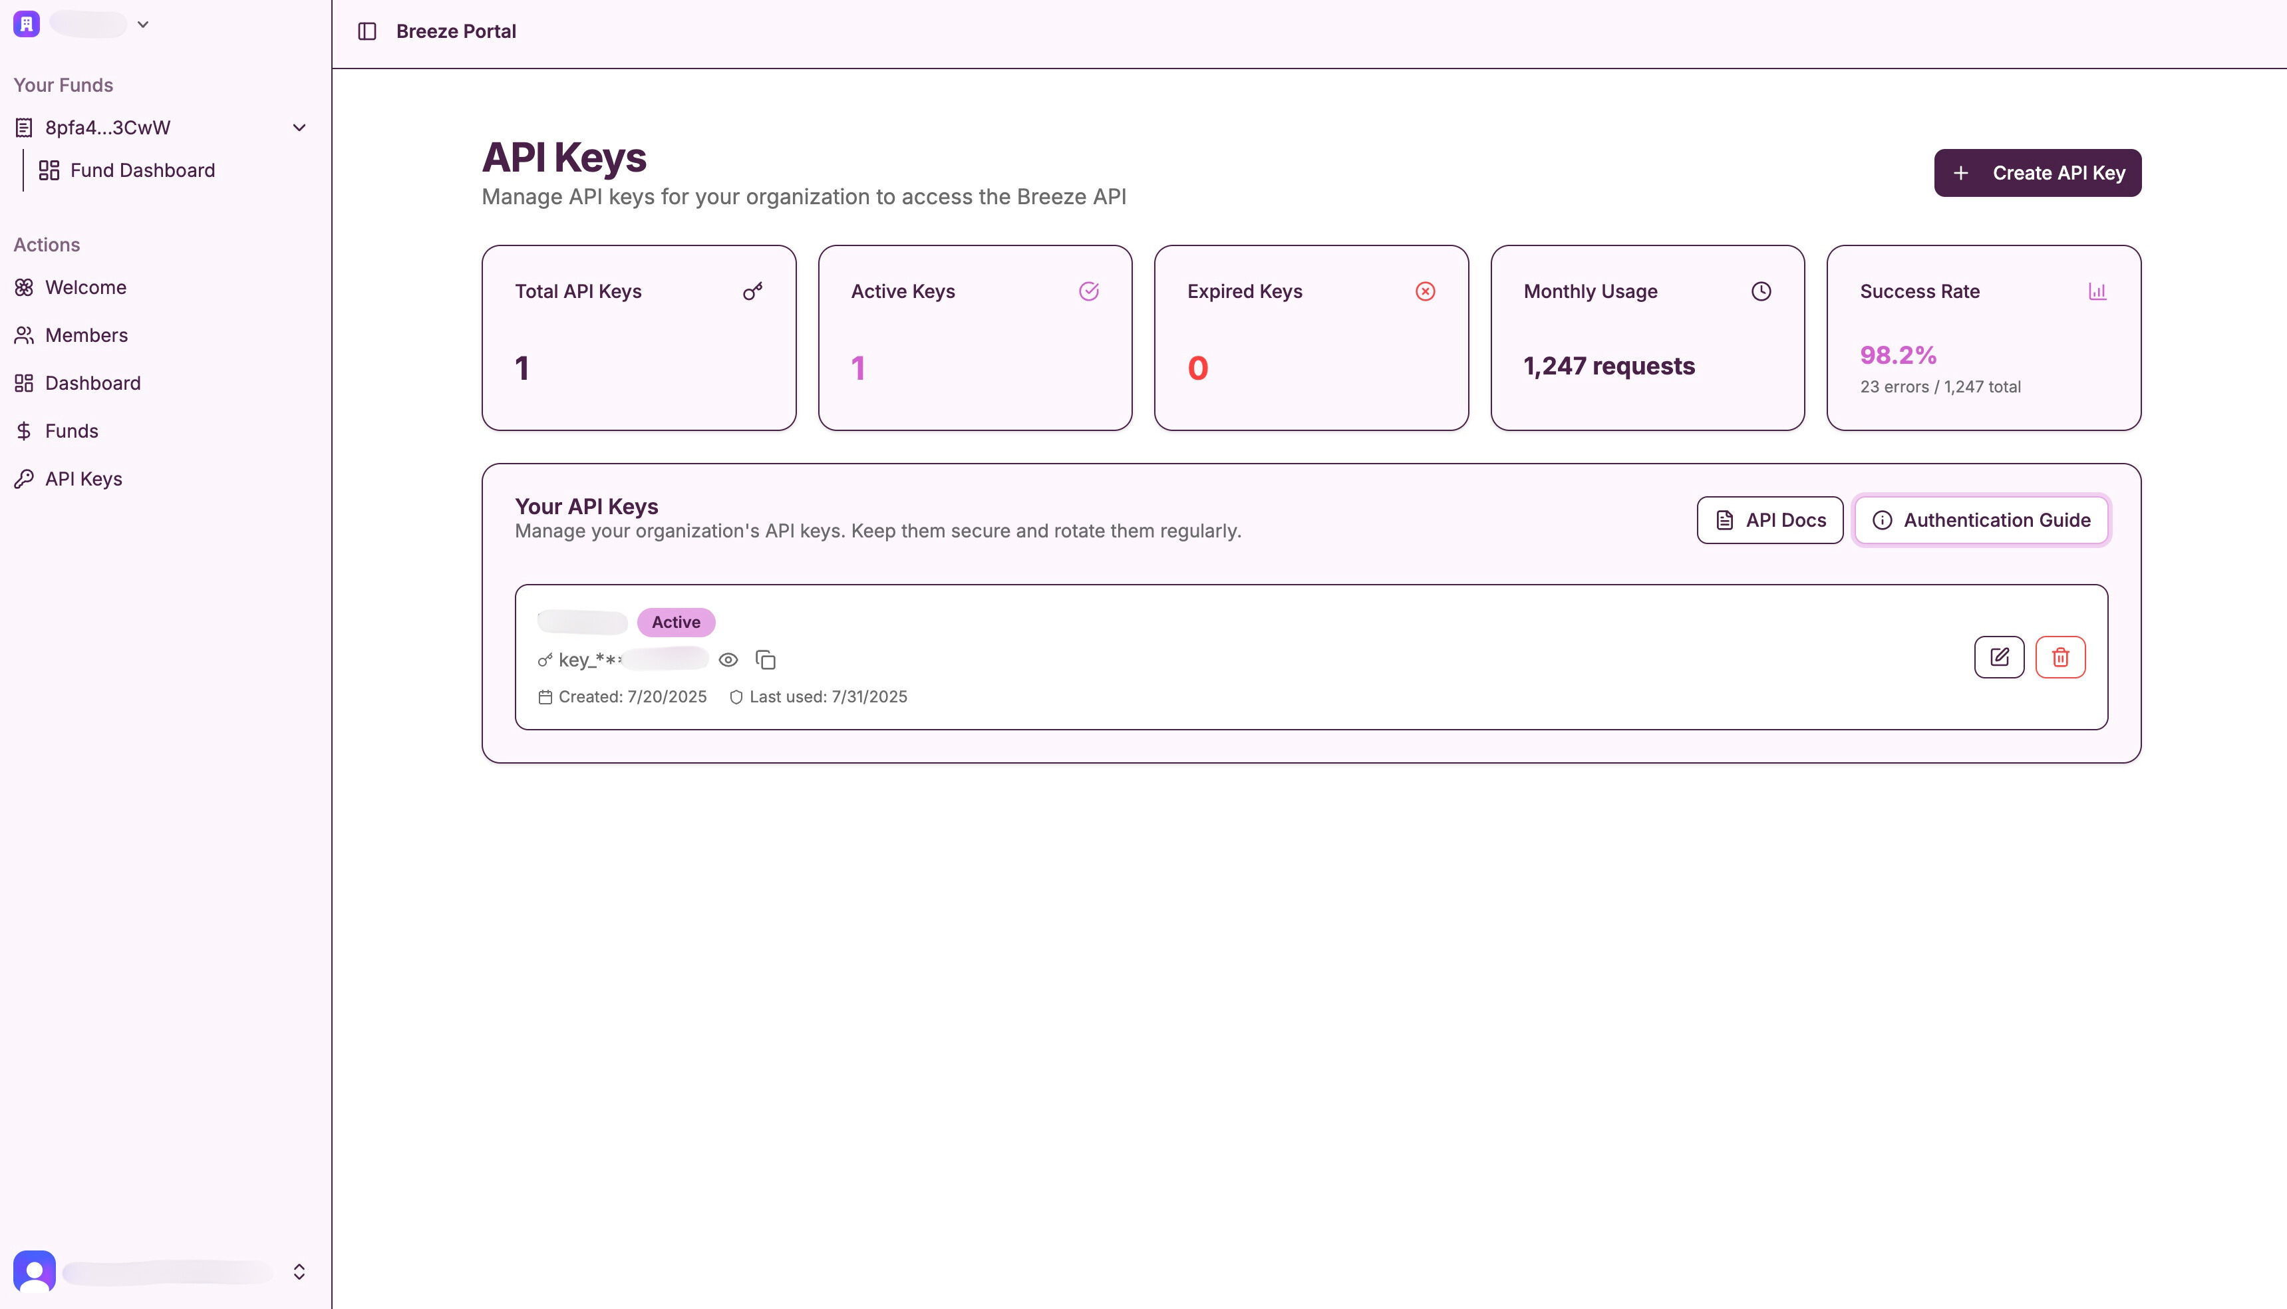
Task: Expand the 8pfa4...3CwW fund chevron
Action: (299, 127)
